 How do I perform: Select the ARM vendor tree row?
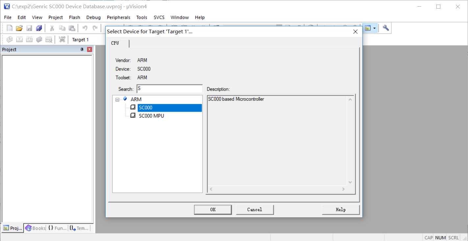pos(136,99)
